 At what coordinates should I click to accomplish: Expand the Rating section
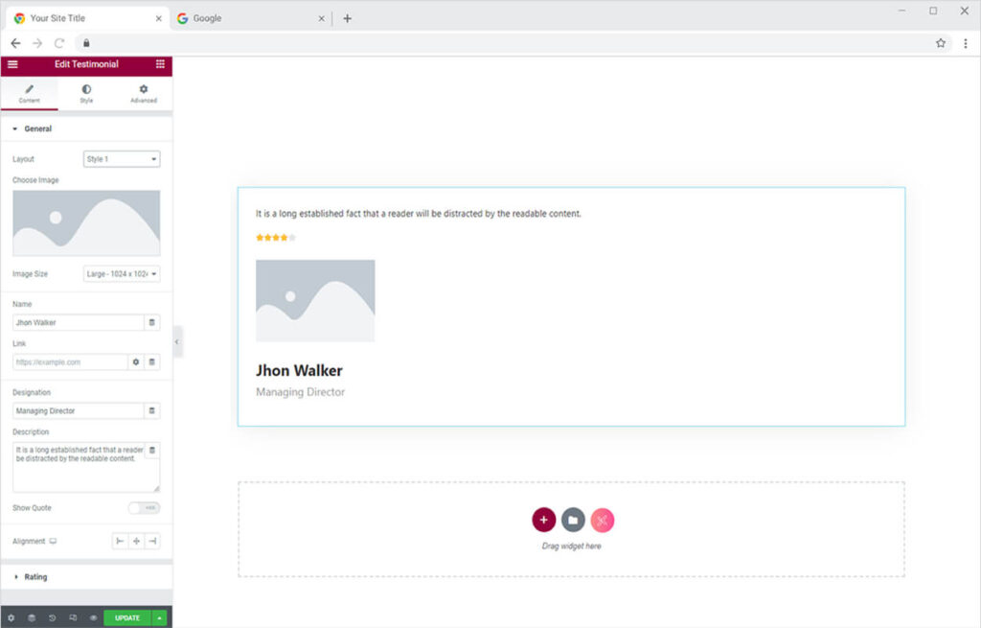pyautogui.click(x=36, y=577)
